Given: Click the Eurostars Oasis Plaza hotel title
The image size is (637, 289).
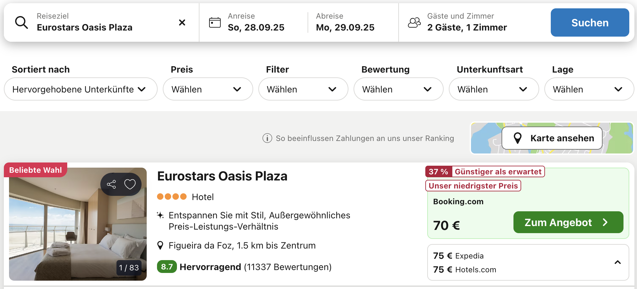Looking at the screenshot, I should coord(222,176).
